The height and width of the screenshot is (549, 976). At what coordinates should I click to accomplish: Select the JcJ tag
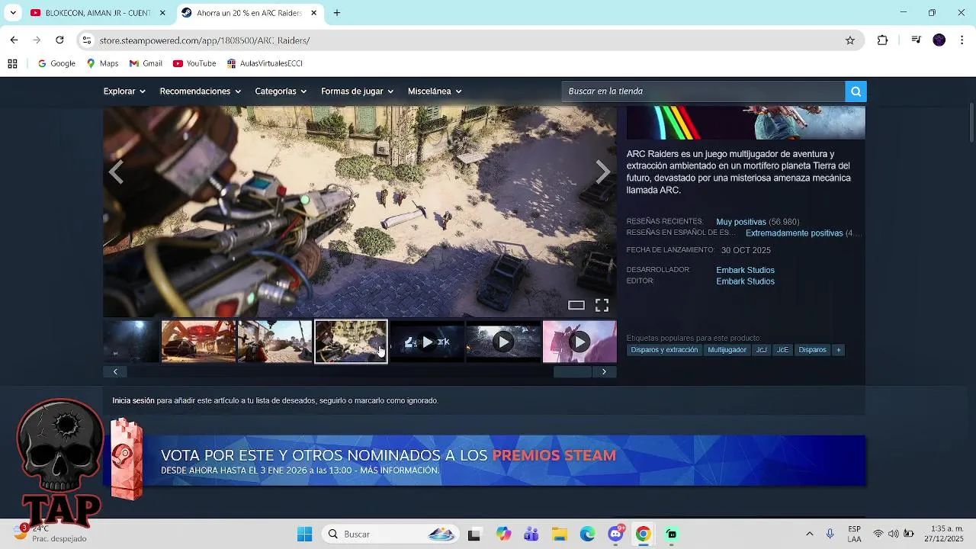pos(761,350)
